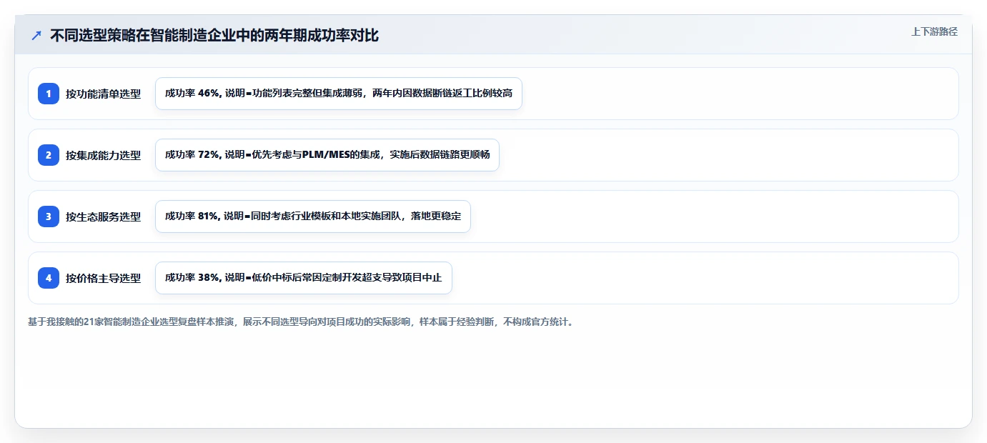Click the number 2 badge for 按集成能力选型
987x443 pixels.
(49, 155)
